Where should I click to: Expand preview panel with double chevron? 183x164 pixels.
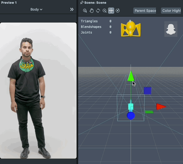tap(72, 9)
